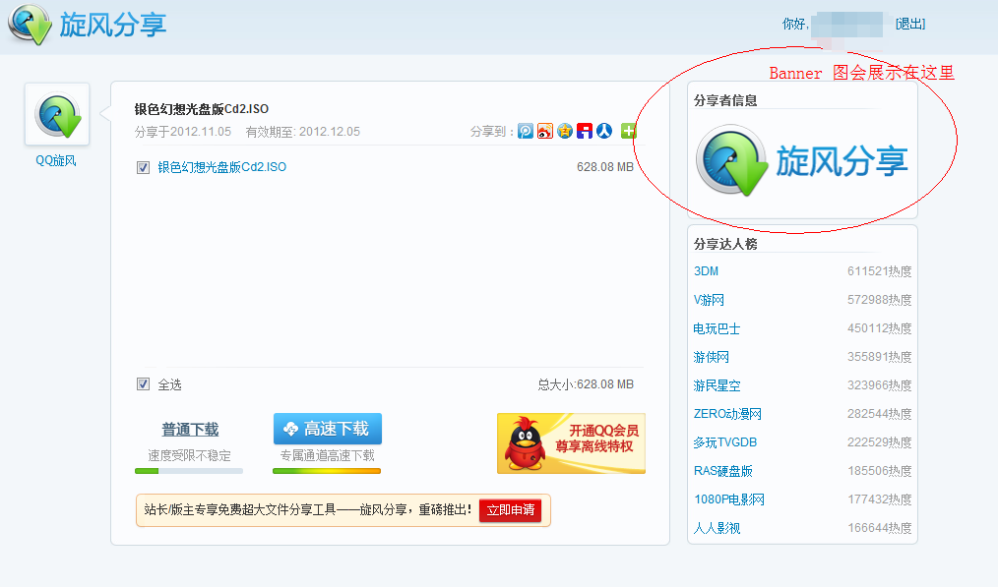
Task: Click the 银色幻想光盘版Cd2.ISO file name link
Action: 222,167
